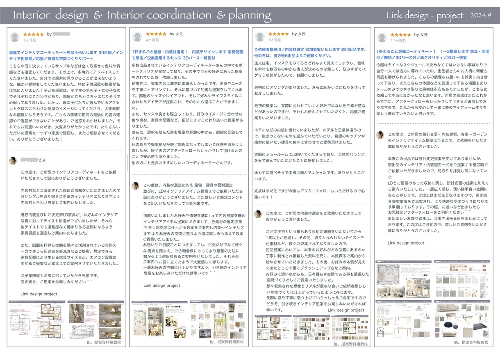Click the 'Link design project' signature in the second column
The image size is (500, 354).
pos(161,285)
